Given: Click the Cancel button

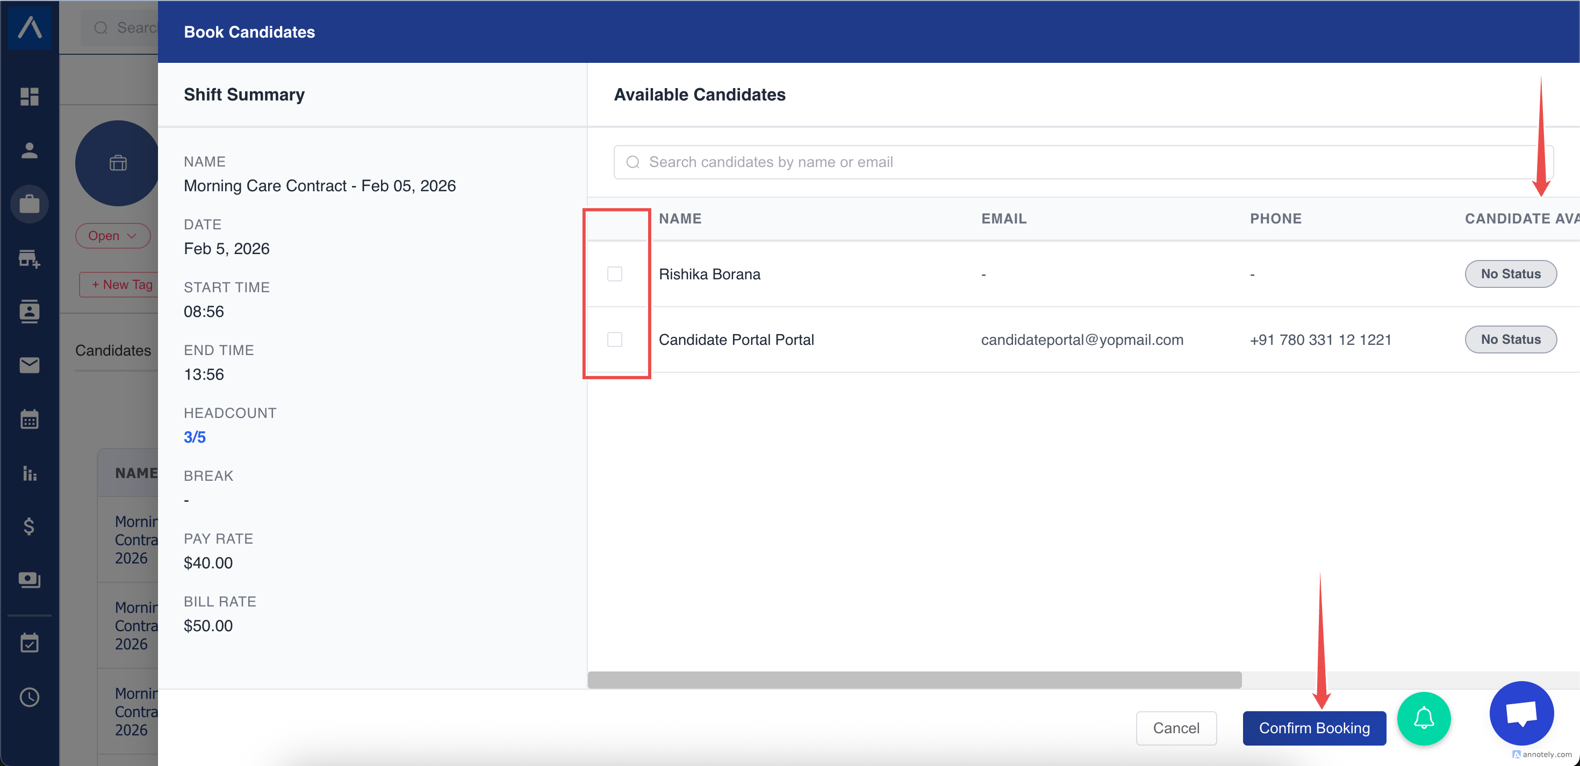Looking at the screenshot, I should pos(1176,728).
